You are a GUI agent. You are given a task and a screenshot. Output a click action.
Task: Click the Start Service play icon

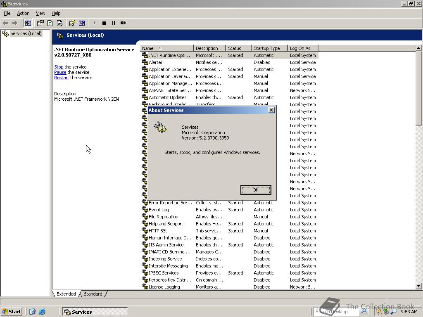pos(95,23)
